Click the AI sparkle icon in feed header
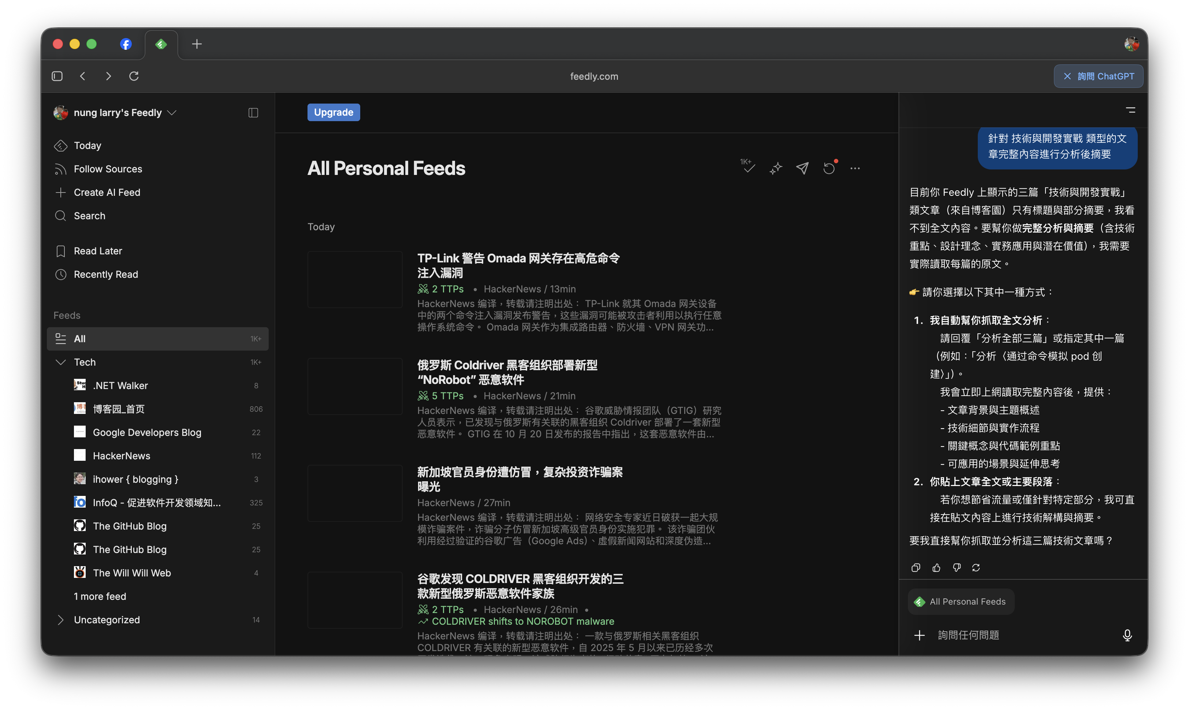The image size is (1189, 710). [776, 168]
